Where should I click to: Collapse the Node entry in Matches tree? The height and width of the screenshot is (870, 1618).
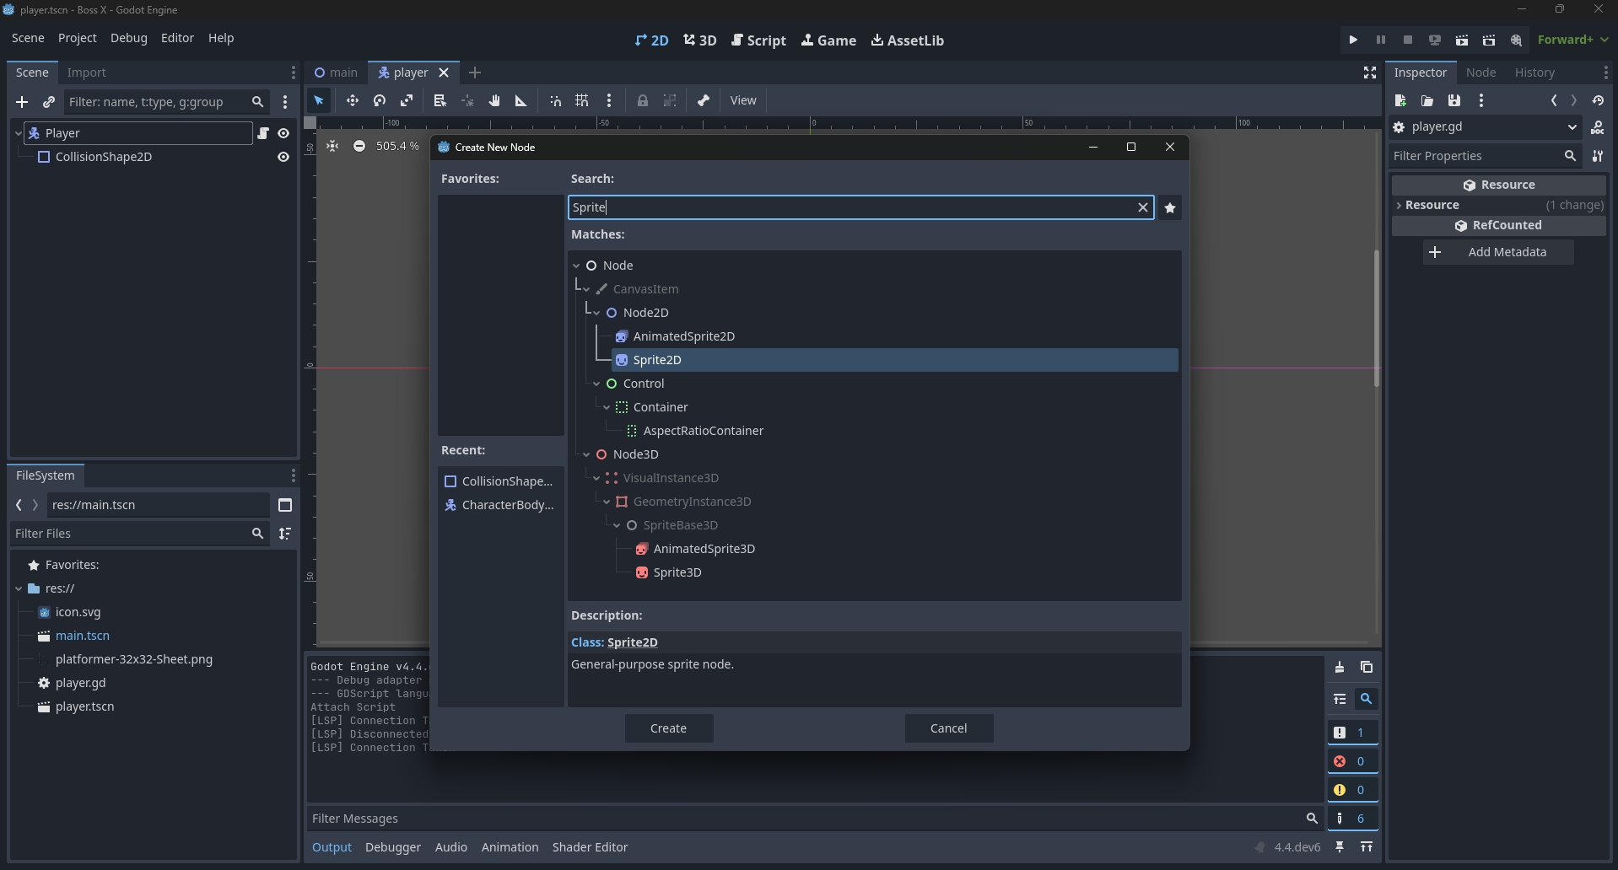click(x=577, y=266)
